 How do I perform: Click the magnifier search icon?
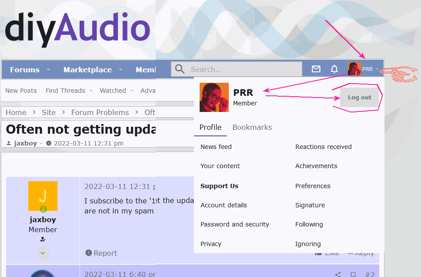[x=180, y=69]
